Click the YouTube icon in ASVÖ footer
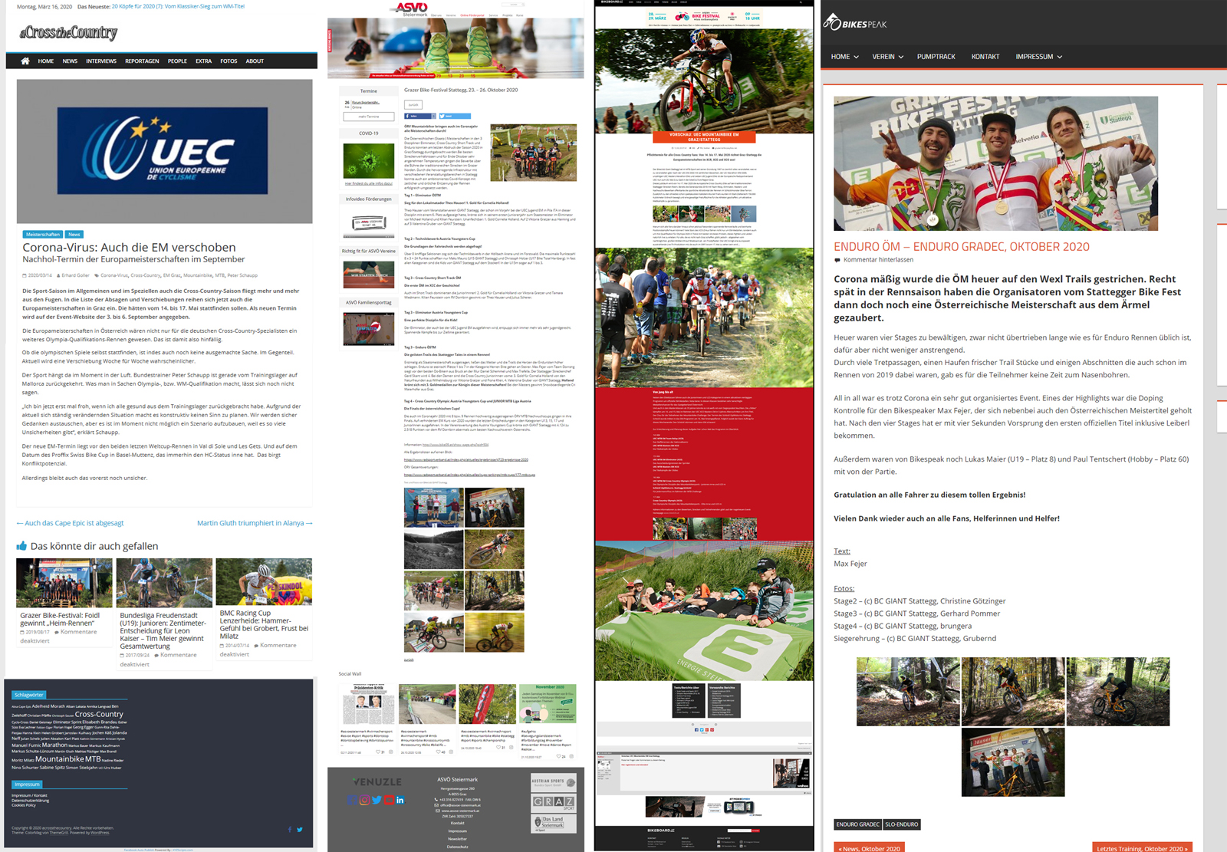The width and height of the screenshot is (1227, 852). pyautogui.click(x=389, y=800)
